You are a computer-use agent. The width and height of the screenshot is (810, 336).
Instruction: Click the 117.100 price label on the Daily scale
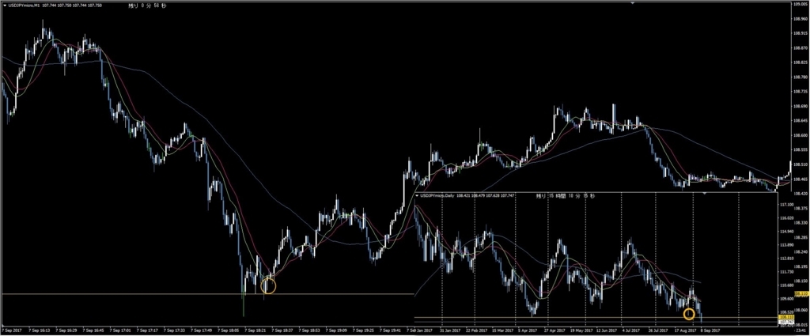786,205
